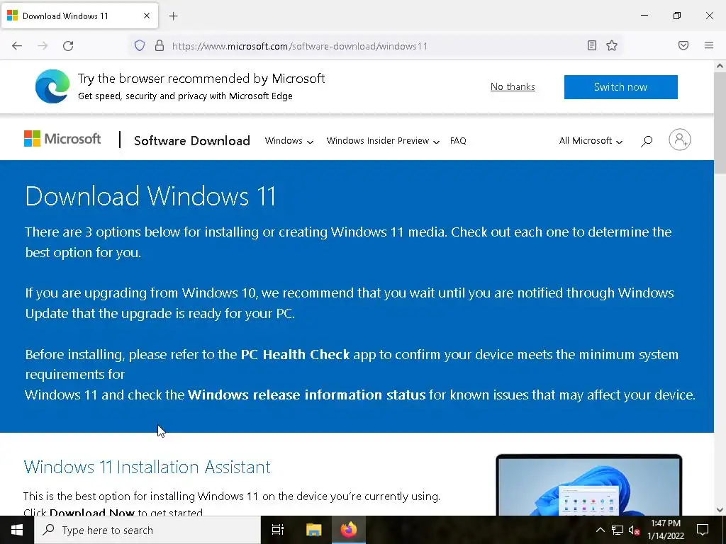
Task: Open a new tab with plus button
Action: point(173,16)
